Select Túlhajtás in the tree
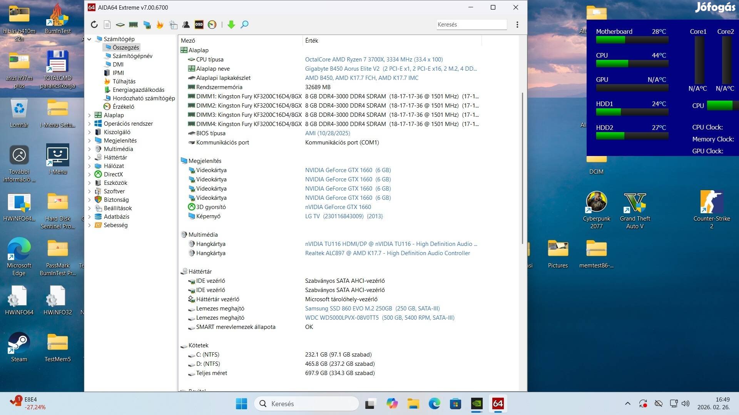739x415 pixels. (124, 81)
